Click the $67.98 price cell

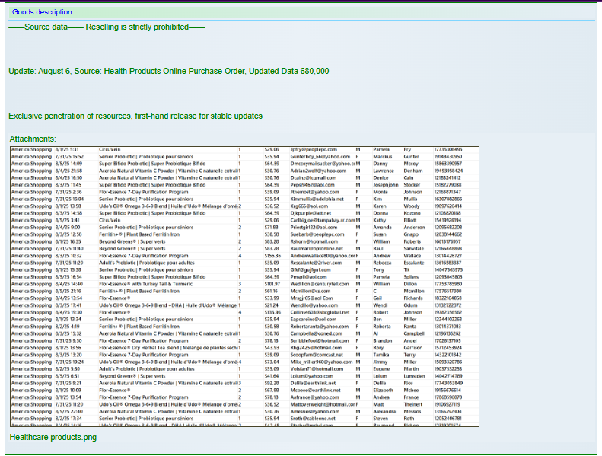272,390
